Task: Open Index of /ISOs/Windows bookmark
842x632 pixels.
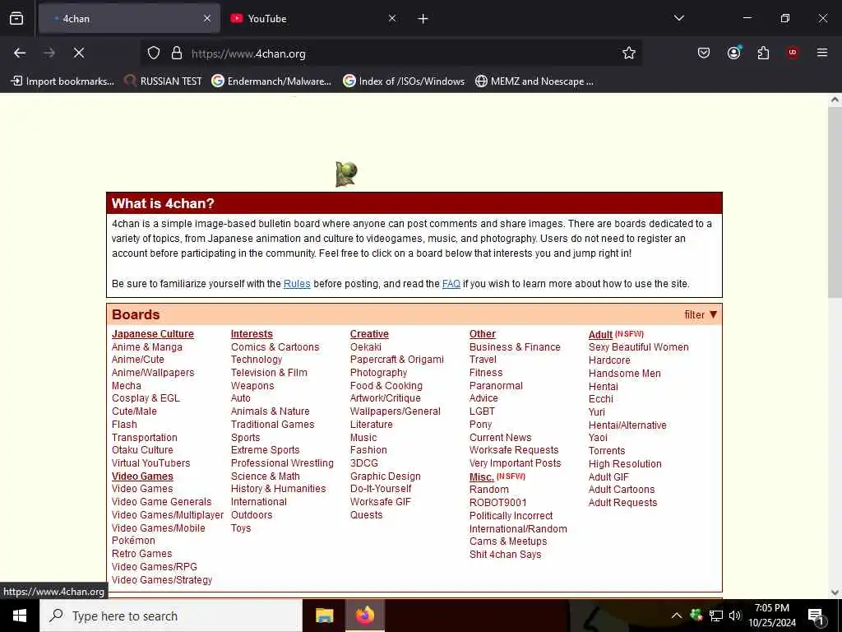Action: tap(404, 81)
